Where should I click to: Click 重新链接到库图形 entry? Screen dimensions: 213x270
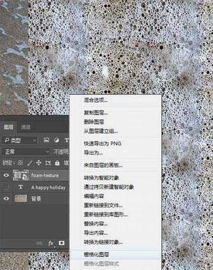[x=106, y=214]
